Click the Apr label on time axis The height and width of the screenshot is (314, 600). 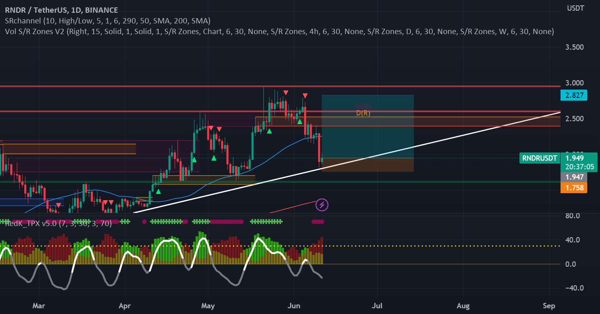pos(125,306)
